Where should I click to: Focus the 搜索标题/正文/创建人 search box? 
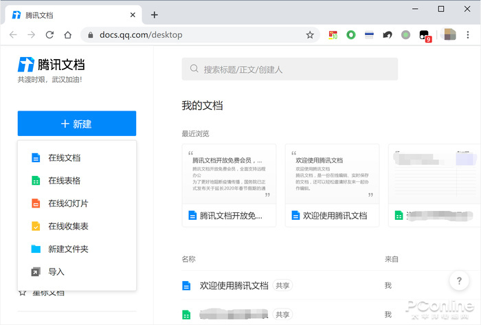click(x=290, y=69)
